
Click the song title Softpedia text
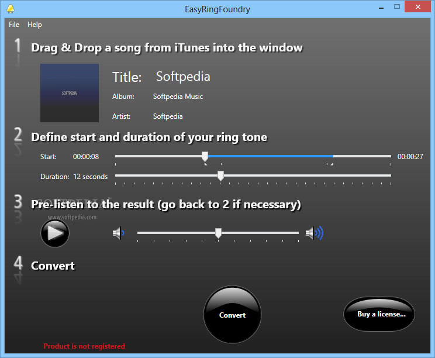pos(183,77)
